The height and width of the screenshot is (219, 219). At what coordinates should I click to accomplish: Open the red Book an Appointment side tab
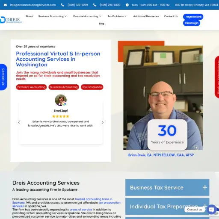217,77
